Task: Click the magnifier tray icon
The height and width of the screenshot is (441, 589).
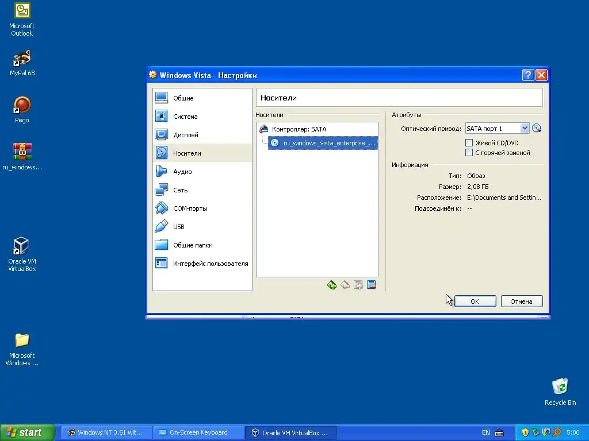Action: click(557, 433)
